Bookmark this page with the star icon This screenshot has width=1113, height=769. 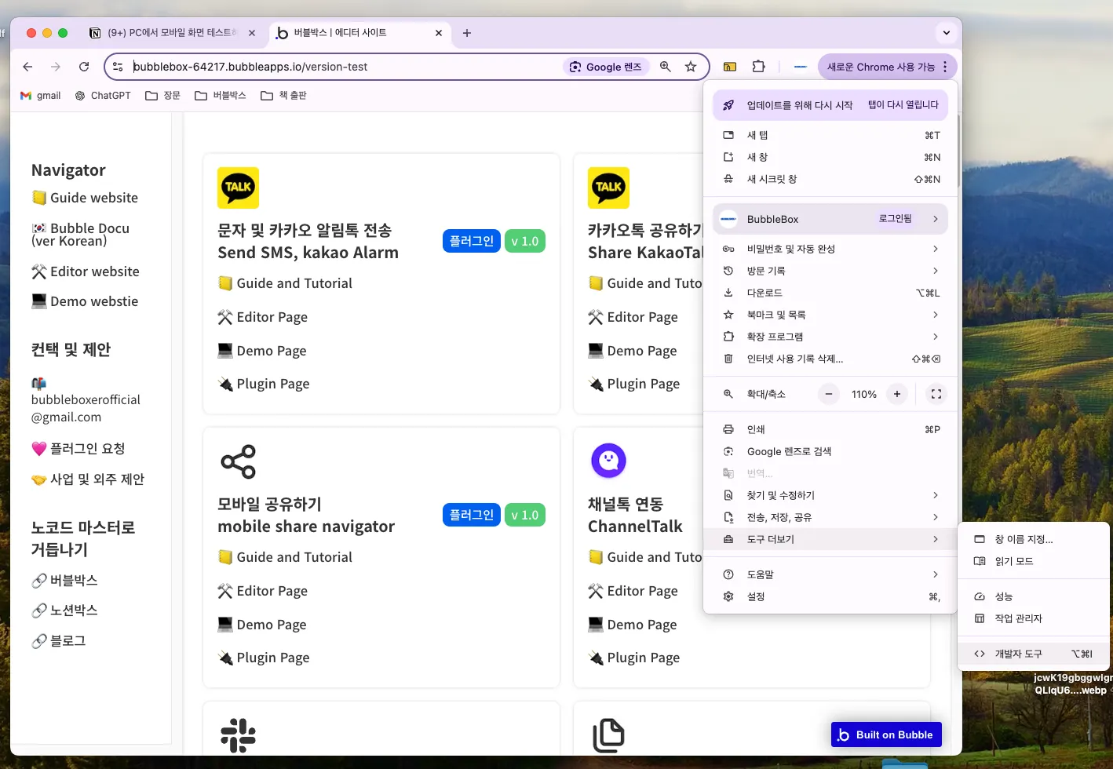click(x=691, y=67)
